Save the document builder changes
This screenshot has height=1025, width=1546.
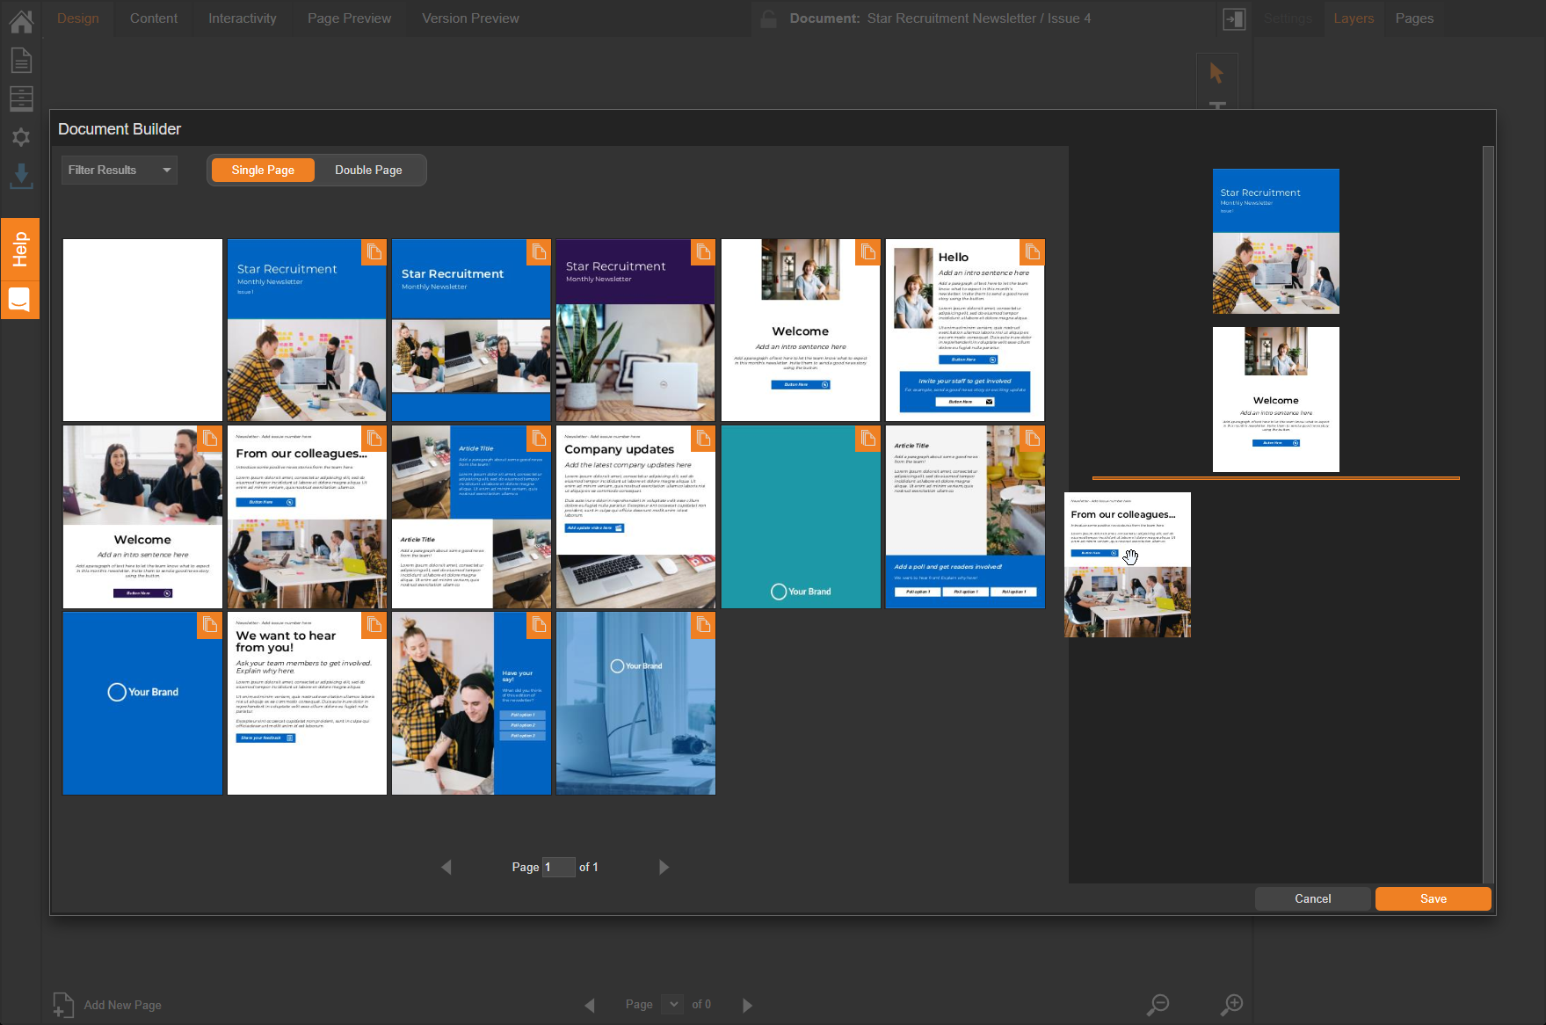coord(1433,898)
